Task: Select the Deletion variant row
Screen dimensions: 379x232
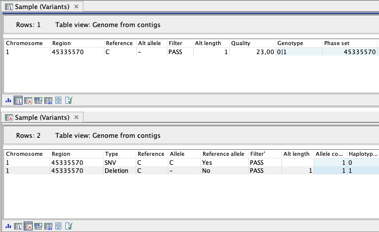Action: [x=117, y=171]
